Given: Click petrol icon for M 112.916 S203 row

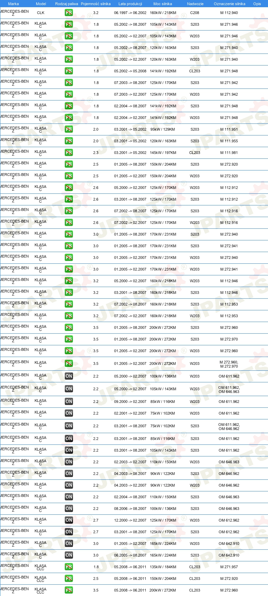Looking at the screenshot, I should [69, 211].
